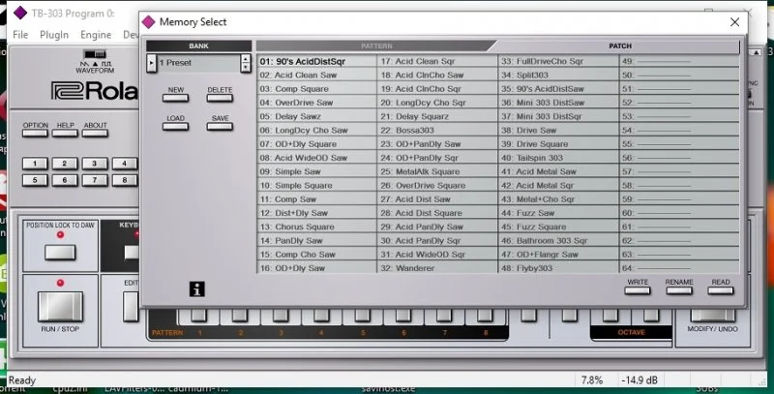Click the SAVE bank button

pyautogui.click(x=220, y=127)
